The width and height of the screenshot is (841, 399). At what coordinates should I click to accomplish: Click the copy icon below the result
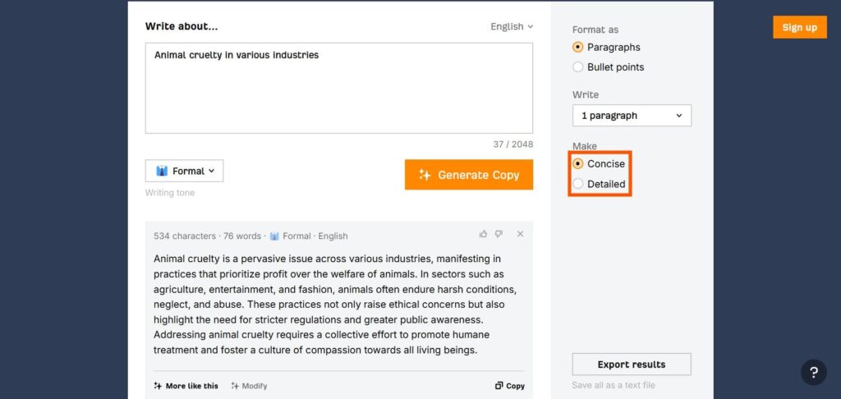click(x=499, y=386)
